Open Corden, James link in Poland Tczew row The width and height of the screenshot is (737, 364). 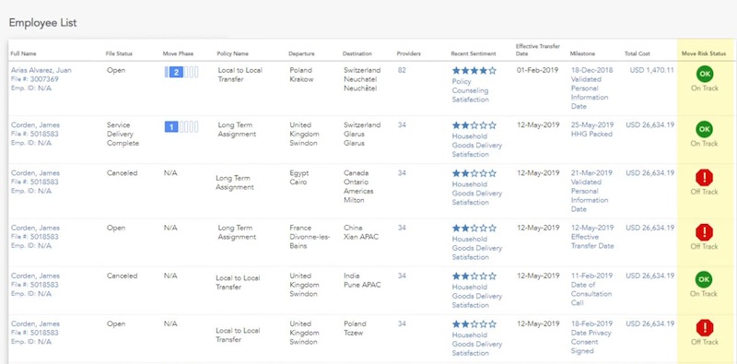(35, 323)
